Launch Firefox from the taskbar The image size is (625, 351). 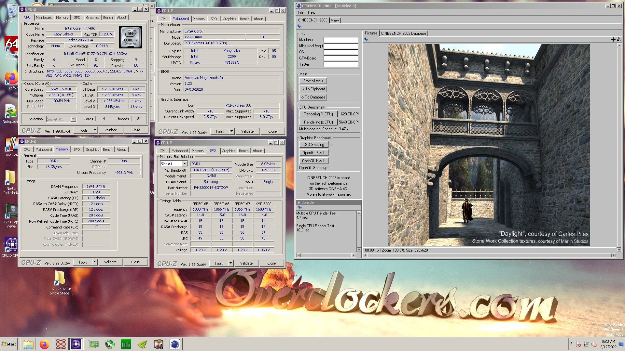pos(44,344)
